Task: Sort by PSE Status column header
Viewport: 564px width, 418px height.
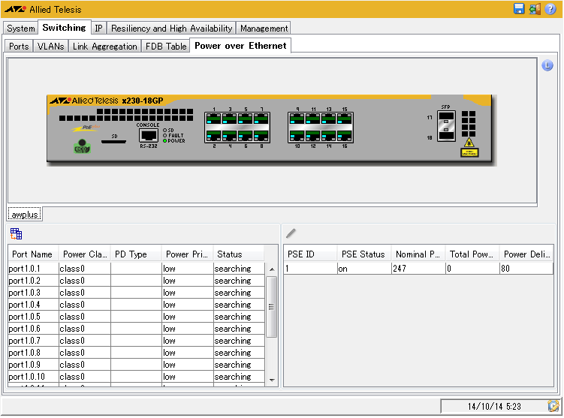Action: (x=364, y=254)
